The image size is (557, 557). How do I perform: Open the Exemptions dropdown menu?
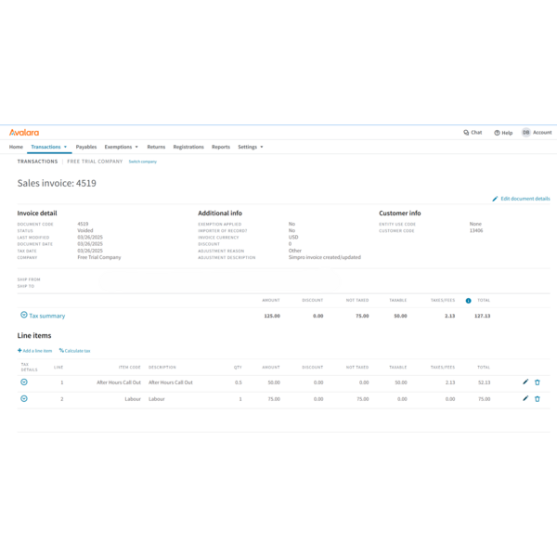pos(121,147)
